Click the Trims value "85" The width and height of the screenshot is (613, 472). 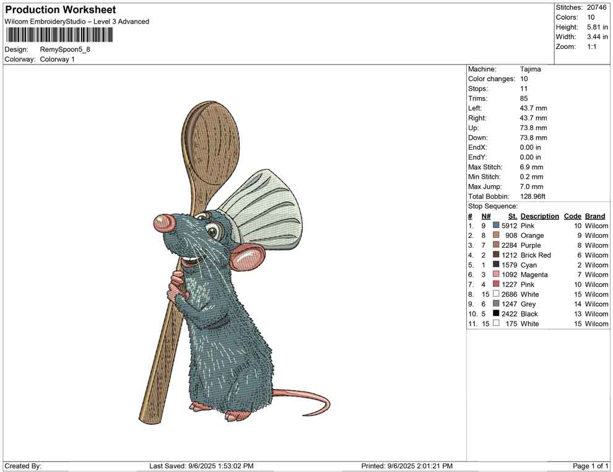(524, 98)
